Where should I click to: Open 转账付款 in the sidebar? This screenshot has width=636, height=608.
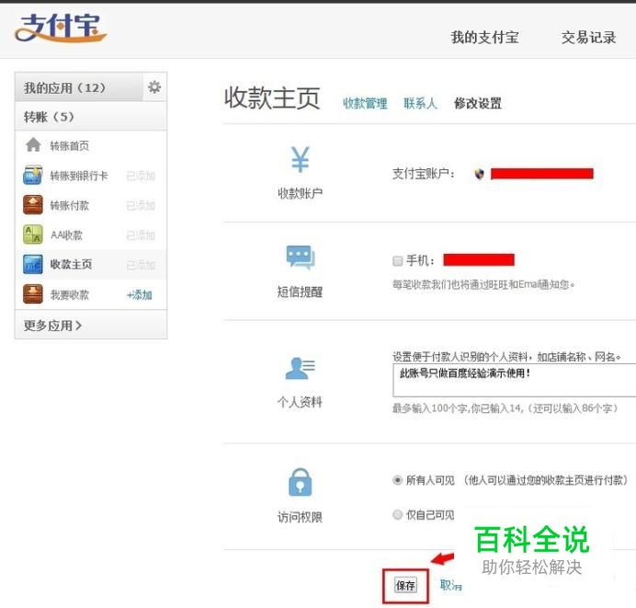pos(69,205)
